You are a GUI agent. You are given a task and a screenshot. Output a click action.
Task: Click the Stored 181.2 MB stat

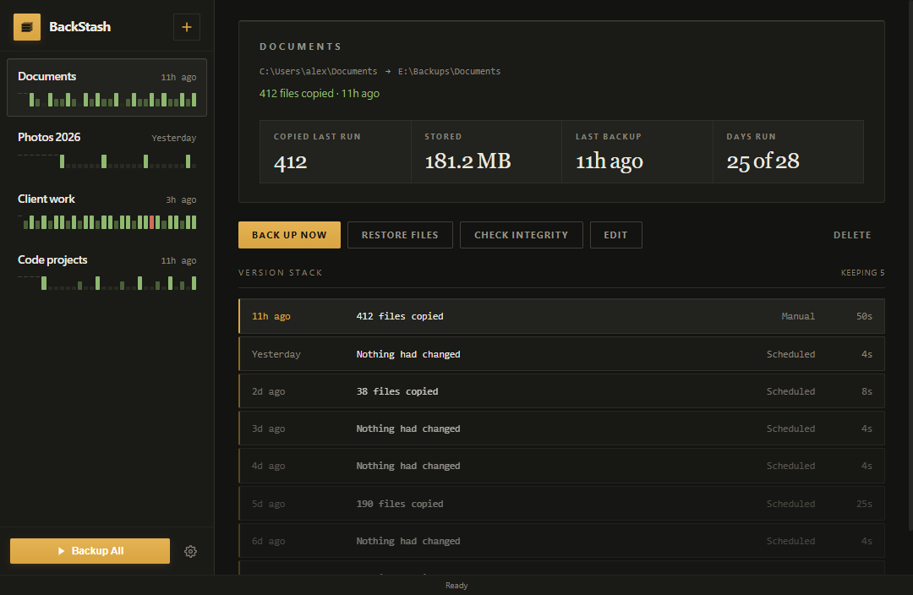pyautogui.click(x=486, y=152)
